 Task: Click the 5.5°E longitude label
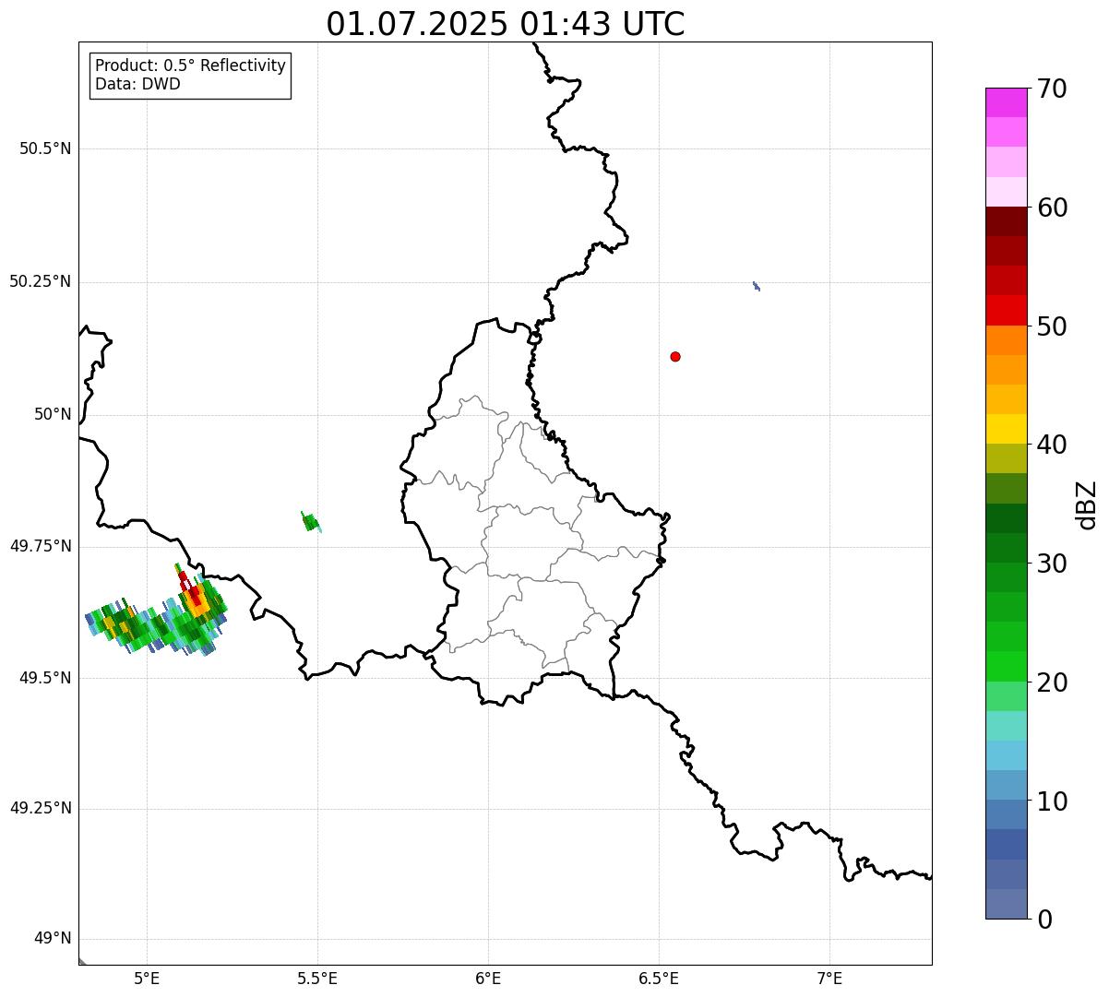point(317,979)
